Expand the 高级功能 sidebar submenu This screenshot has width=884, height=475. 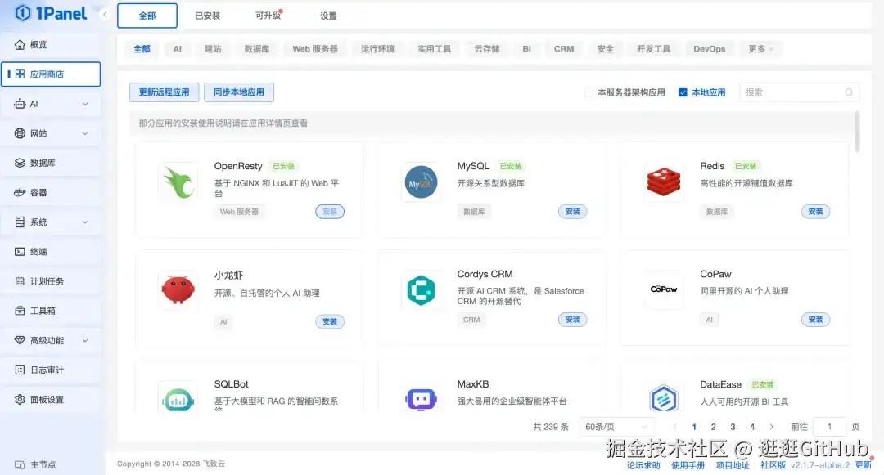85,340
